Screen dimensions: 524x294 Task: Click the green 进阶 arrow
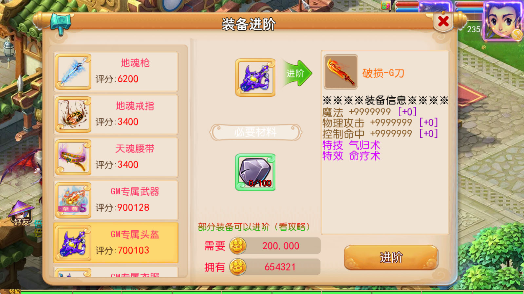(297, 73)
